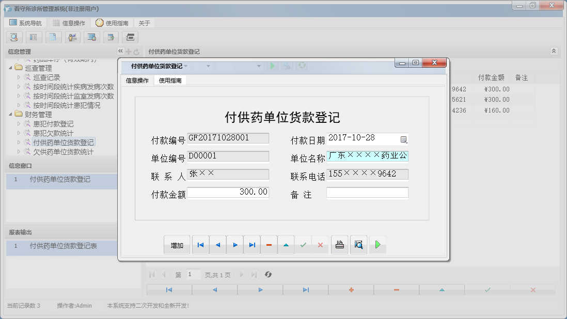Screen dimensions: 567x319
Task: Cancel editing with the red X icon
Action: (x=320, y=245)
